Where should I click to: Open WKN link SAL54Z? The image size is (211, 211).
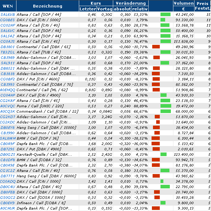pyautogui.click(x=8, y=36)
